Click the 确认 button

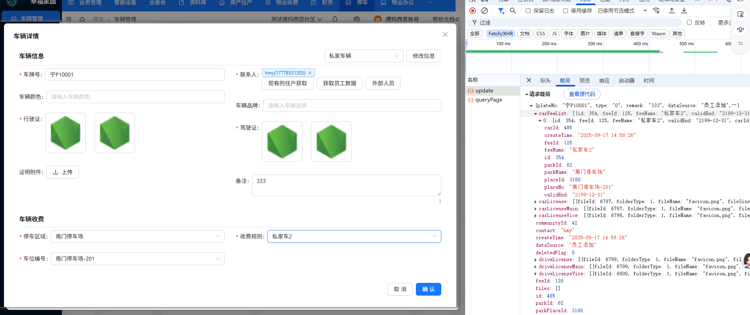tap(428, 289)
